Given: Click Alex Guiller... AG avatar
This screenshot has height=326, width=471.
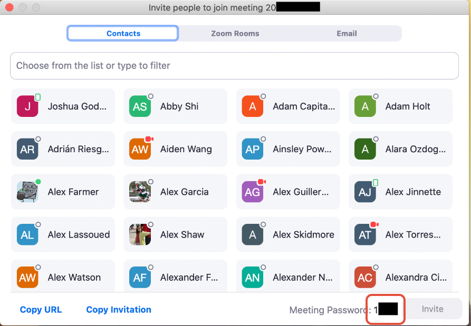Looking at the screenshot, I should tap(253, 192).
